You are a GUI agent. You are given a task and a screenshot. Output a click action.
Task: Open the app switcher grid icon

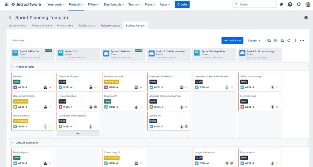coord(6,4)
